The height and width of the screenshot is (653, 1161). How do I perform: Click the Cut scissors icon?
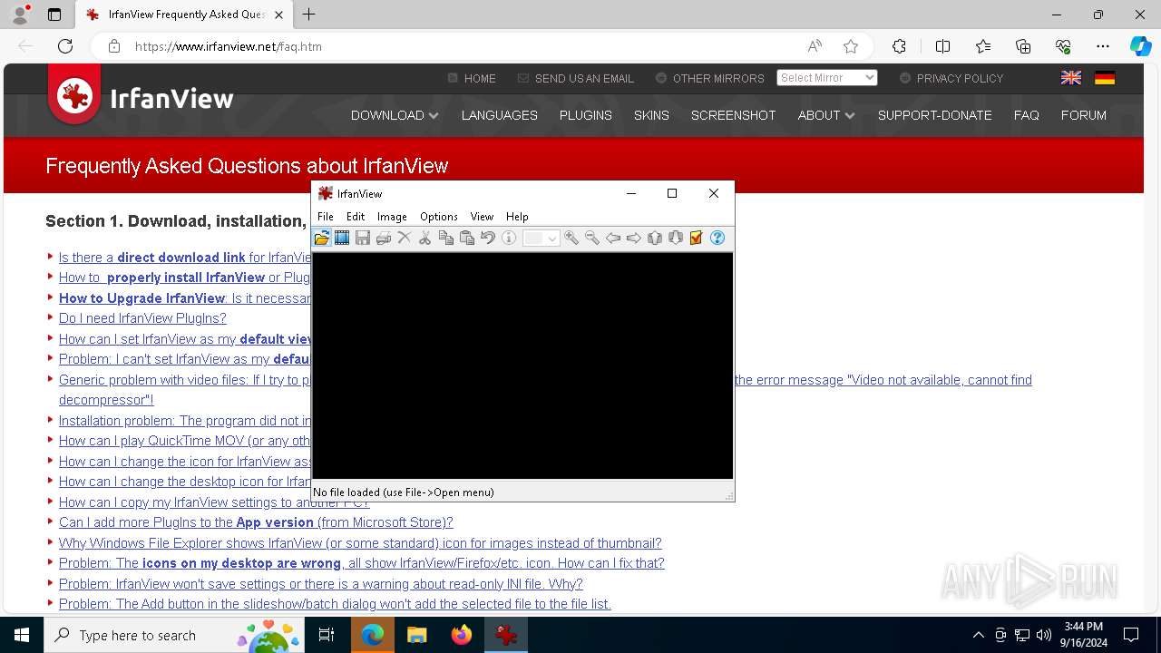(x=424, y=238)
